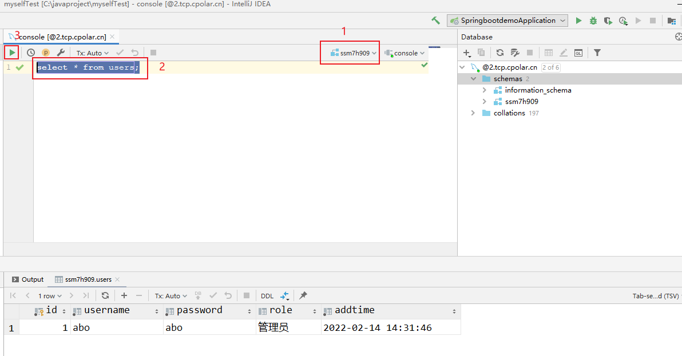Open the ssm7h909 schema selector

(x=354, y=53)
